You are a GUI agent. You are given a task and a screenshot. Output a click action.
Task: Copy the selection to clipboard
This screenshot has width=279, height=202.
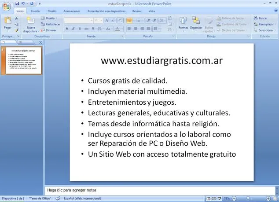(17, 24)
